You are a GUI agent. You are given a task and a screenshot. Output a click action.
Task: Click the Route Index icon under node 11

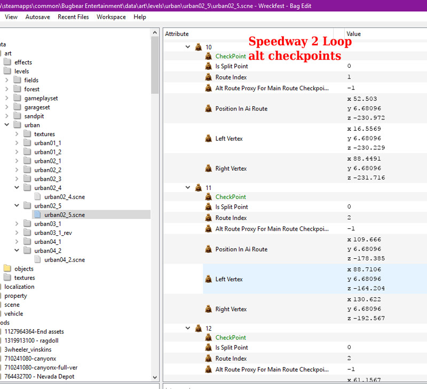(208, 218)
